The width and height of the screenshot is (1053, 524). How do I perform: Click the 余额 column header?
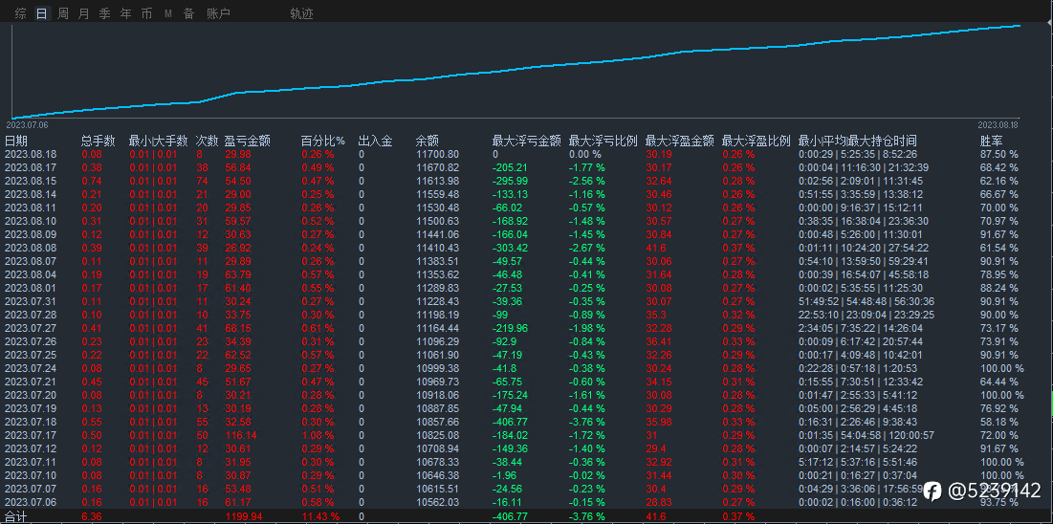pos(428,142)
